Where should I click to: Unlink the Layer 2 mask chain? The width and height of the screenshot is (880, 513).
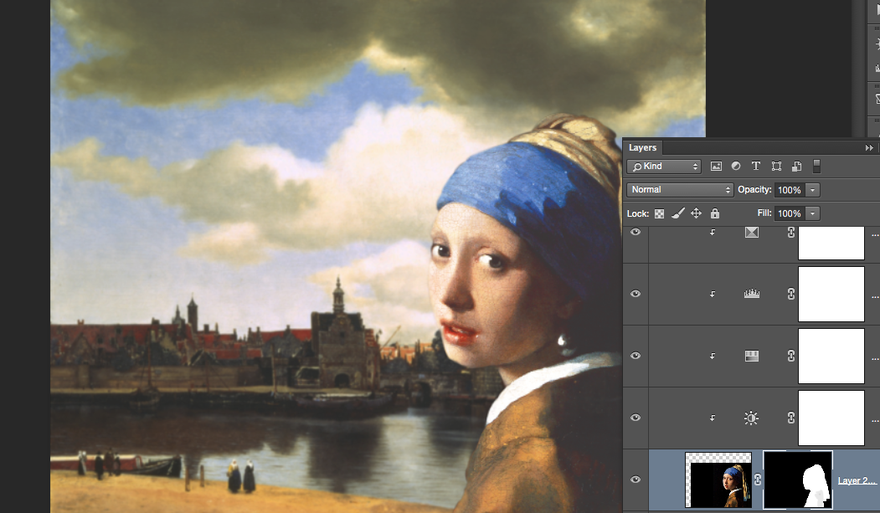(x=758, y=480)
